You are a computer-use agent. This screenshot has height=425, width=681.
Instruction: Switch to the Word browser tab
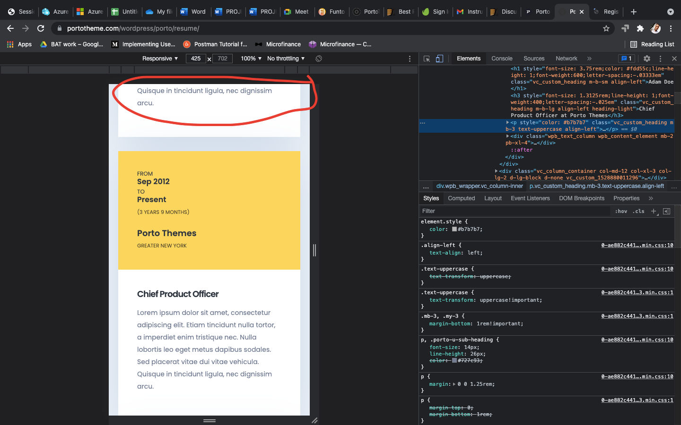pyautogui.click(x=193, y=11)
